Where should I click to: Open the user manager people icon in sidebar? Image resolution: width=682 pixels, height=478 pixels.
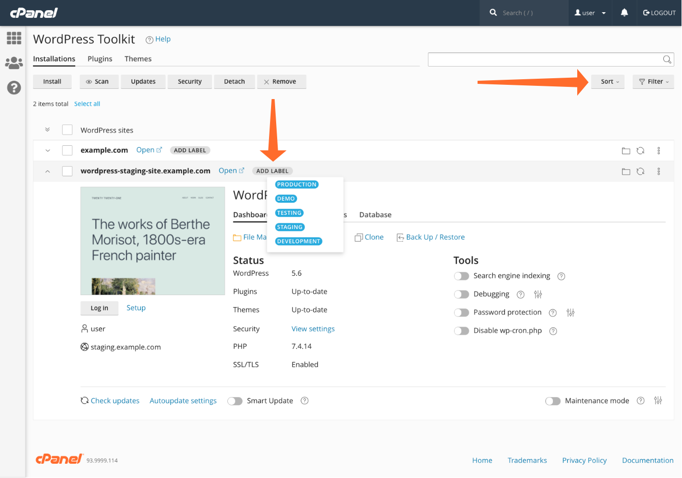pyautogui.click(x=14, y=62)
